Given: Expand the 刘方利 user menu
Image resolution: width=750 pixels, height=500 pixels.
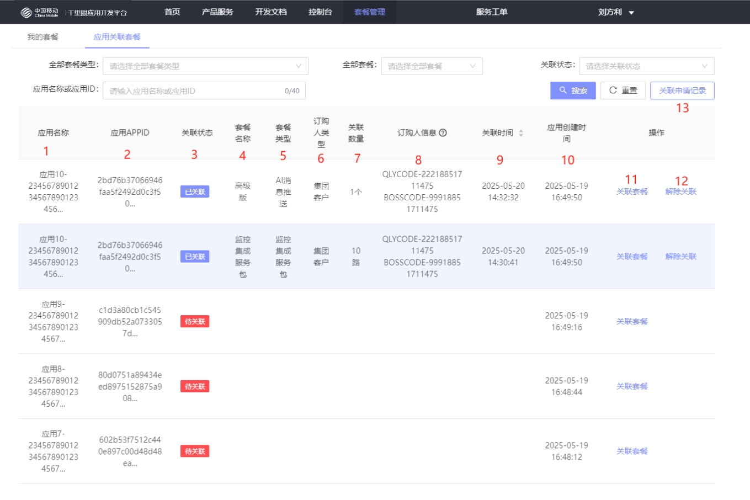Looking at the screenshot, I should click(616, 12).
